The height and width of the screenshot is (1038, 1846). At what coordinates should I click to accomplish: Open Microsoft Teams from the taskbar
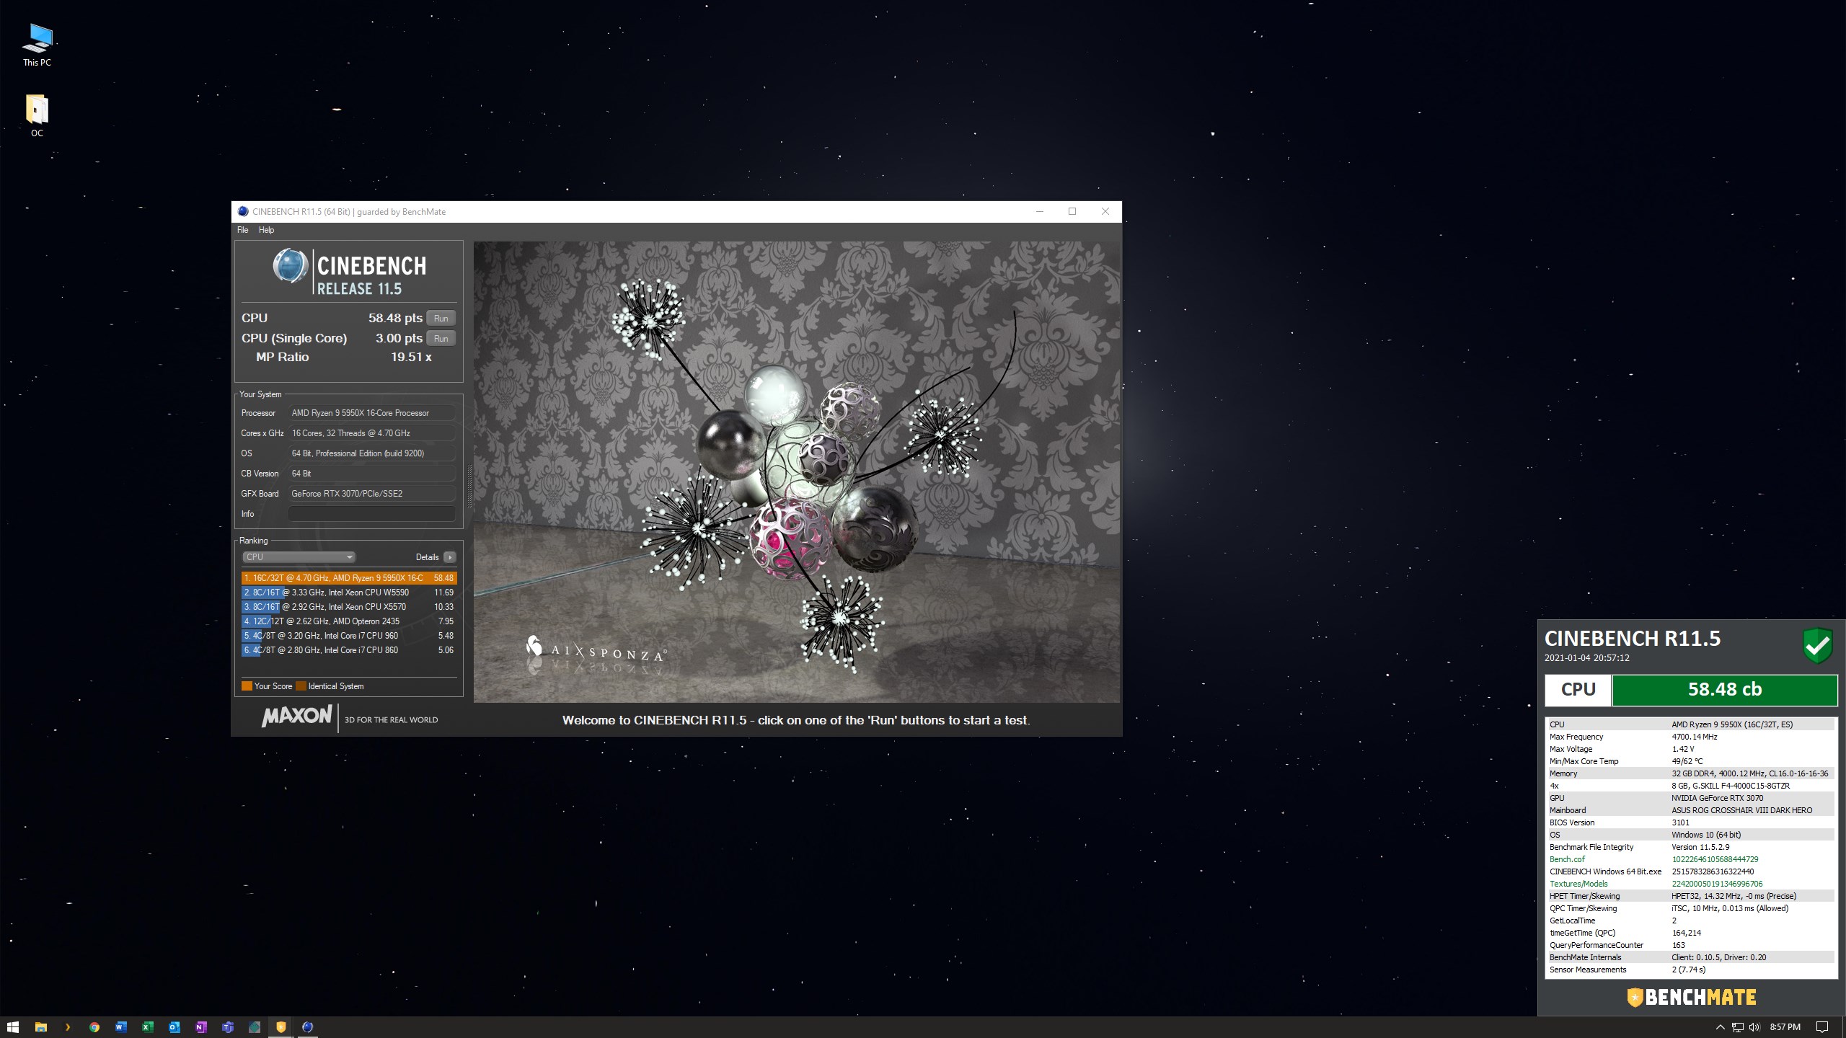point(228,1027)
